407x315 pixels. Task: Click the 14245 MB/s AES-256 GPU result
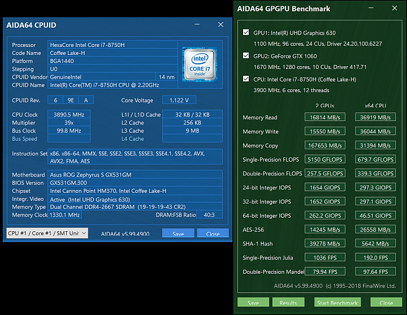tap(325, 229)
